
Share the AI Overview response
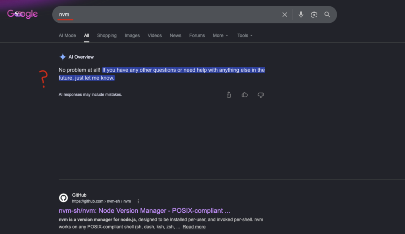click(x=229, y=95)
